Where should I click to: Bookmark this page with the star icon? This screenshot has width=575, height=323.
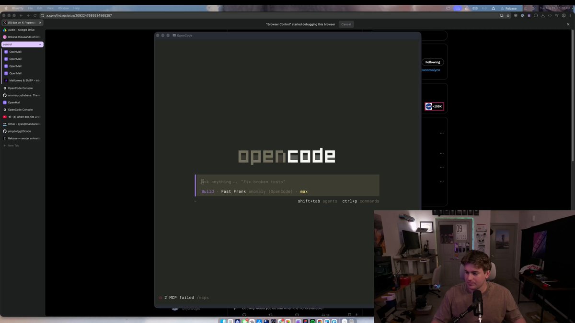click(x=508, y=15)
